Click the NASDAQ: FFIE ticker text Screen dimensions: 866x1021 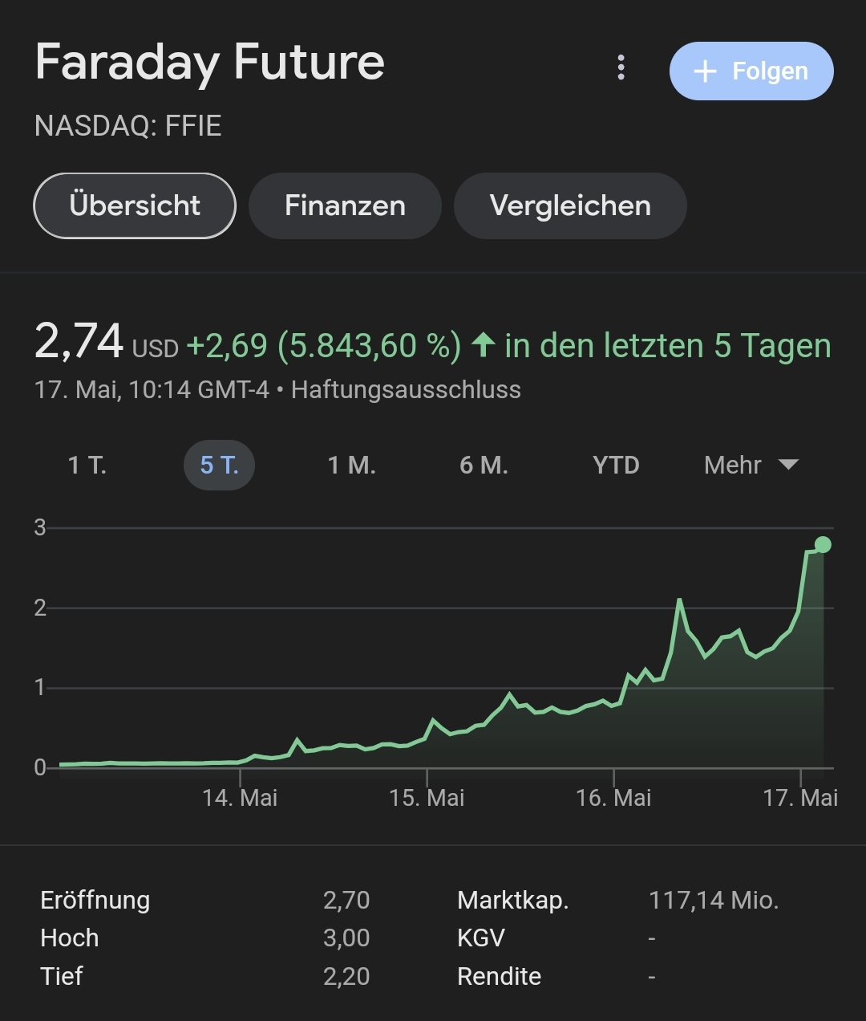pos(128,127)
